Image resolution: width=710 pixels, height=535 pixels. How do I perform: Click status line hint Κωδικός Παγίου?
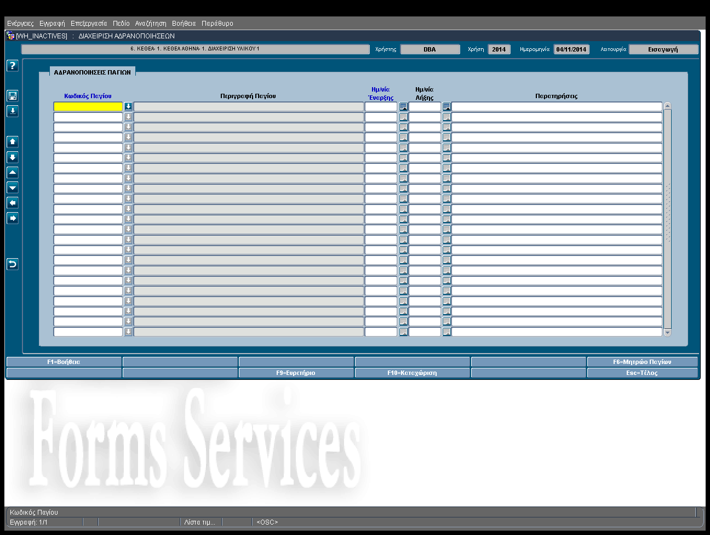(x=34, y=513)
